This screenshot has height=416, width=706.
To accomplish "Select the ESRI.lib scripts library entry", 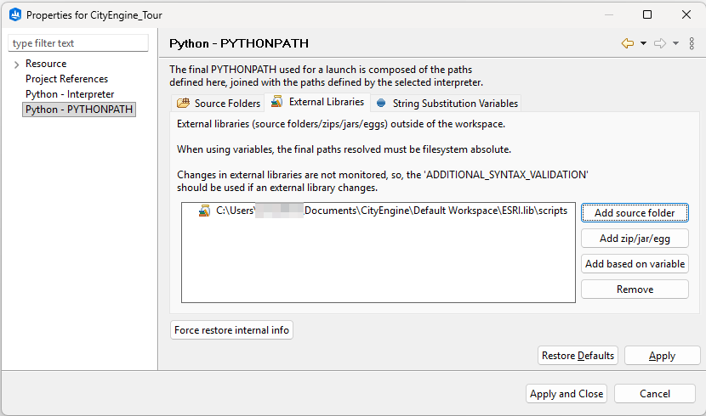I will tap(390, 211).
